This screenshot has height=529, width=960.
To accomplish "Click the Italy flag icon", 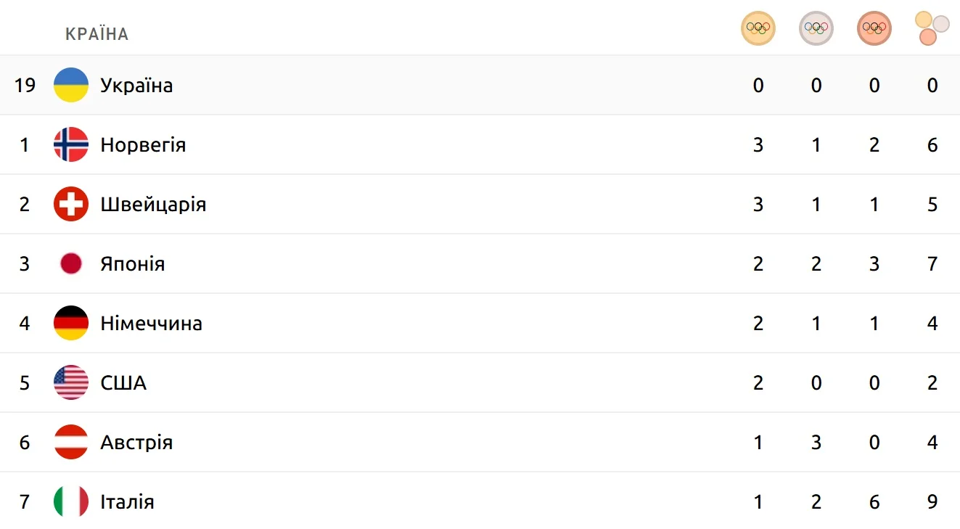I will pos(71,501).
